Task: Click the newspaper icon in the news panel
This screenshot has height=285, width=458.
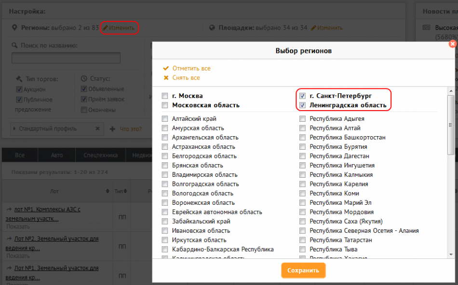Action: (427, 28)
